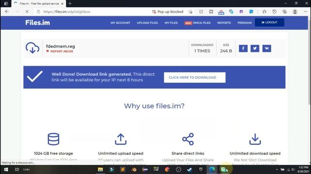The height and width of the screenshot is (174, 311).
Task: Open the browser Settings and more menu
Action: click(x=306, y=12)
